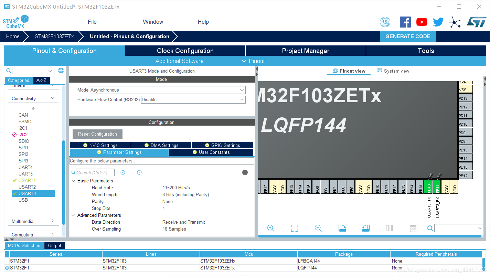Viewport: 490px width, 276px height.
Task: Select USART1 peripheral
Action: coord(27,180)
